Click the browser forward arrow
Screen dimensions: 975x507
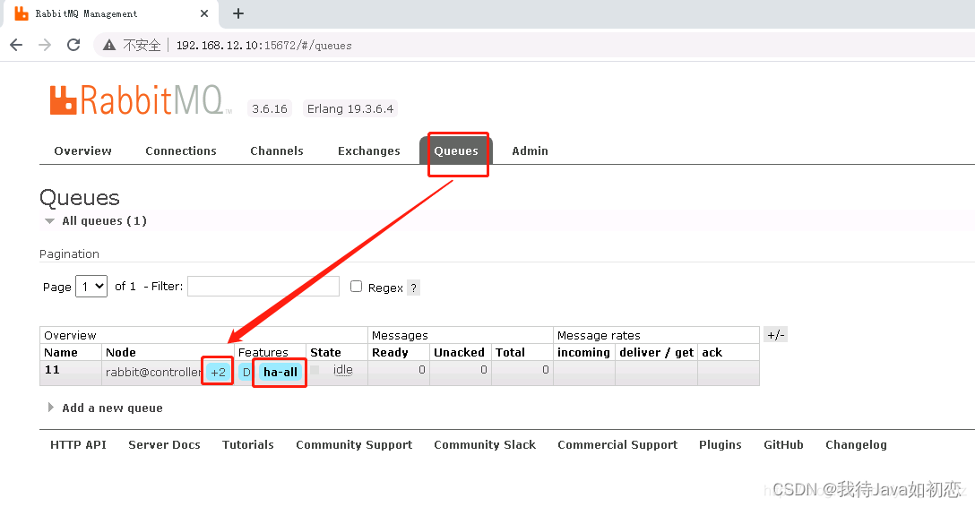[x=45, y=45]
